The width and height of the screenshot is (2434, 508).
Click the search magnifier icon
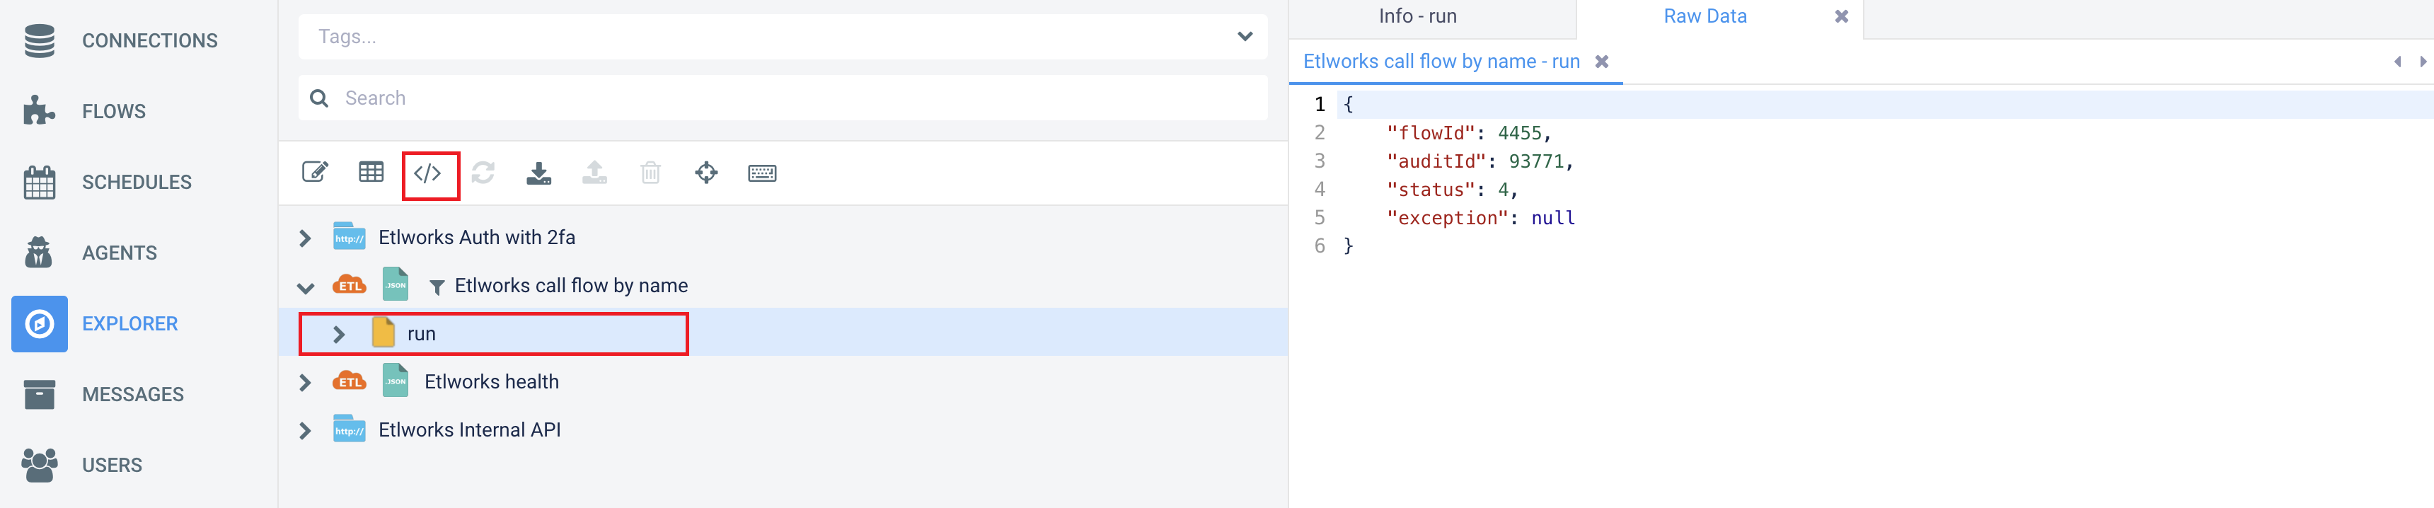click(319, 98)
